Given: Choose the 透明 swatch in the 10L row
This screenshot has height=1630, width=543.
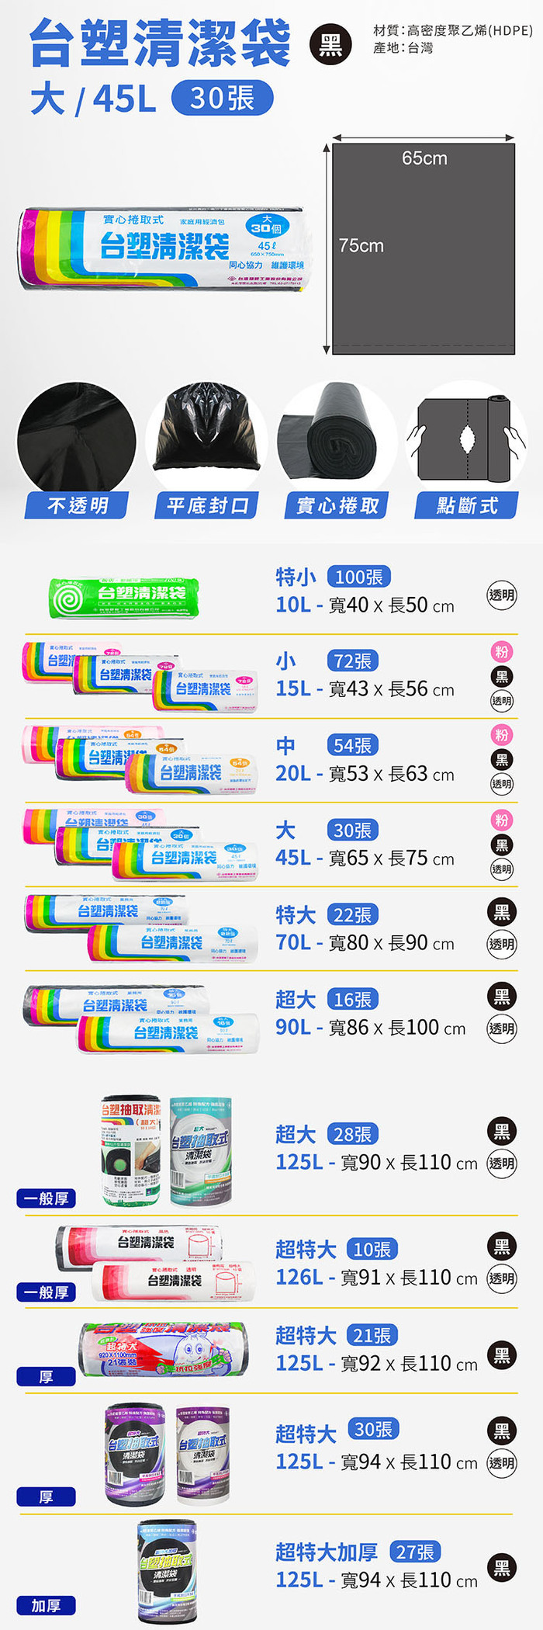Looking at the screenshot, I should point(502,595).
